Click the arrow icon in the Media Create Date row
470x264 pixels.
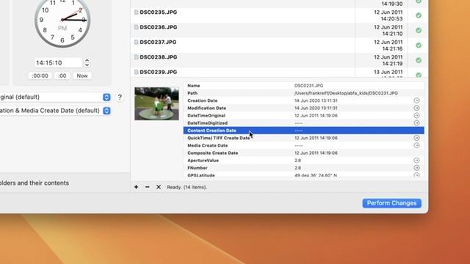[x=416, y=145]
